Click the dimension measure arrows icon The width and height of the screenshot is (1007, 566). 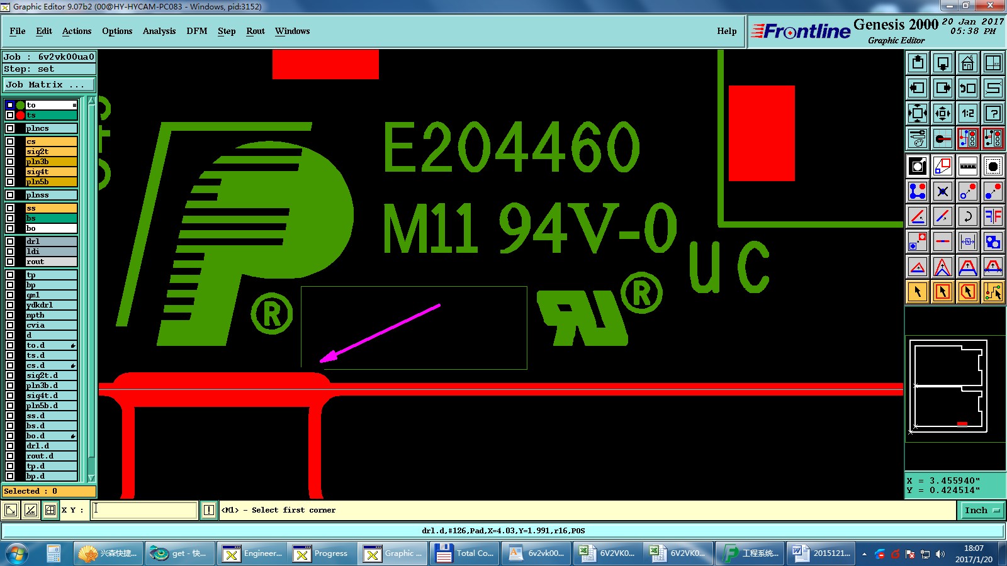click(968, 241)
